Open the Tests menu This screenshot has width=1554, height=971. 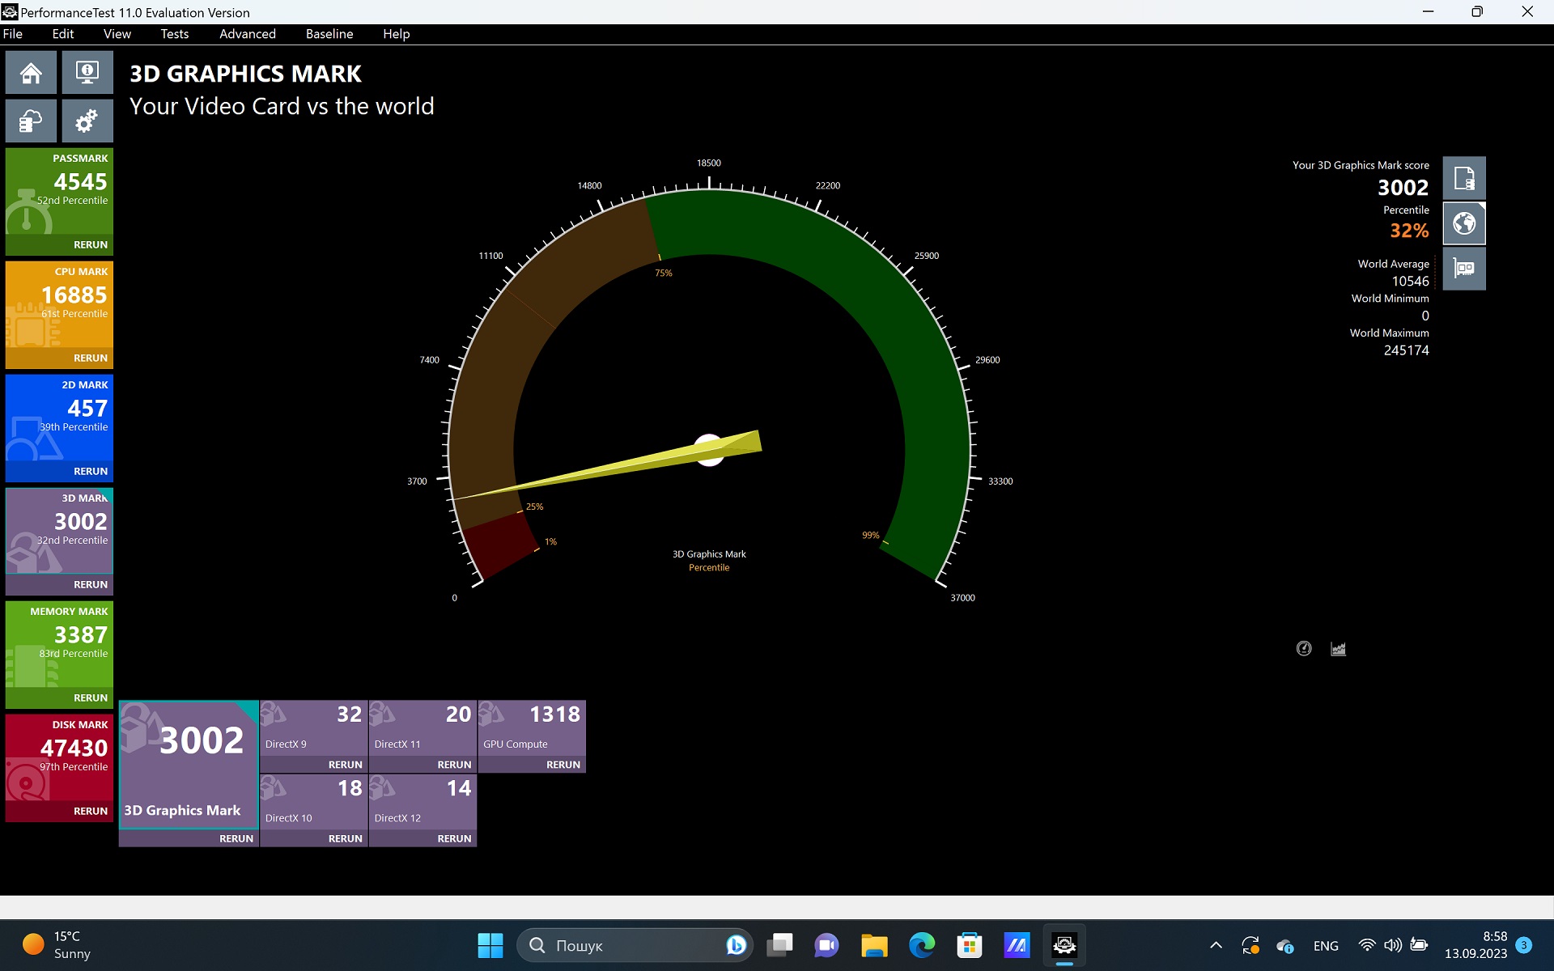[x=175, y=34]
